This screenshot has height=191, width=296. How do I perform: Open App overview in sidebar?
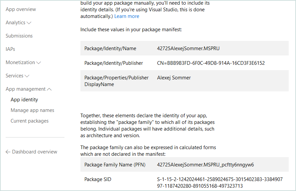[21, 9]
